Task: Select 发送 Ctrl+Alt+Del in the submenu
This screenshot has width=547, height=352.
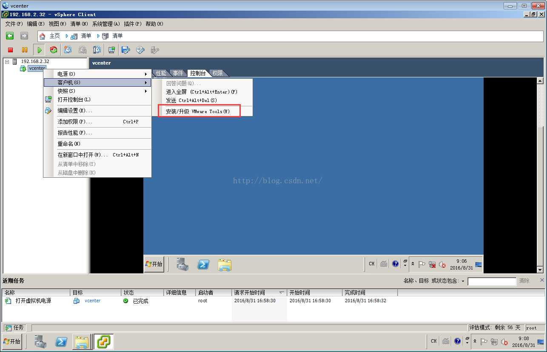Action: pyautogui.click(x=202, y=100)
